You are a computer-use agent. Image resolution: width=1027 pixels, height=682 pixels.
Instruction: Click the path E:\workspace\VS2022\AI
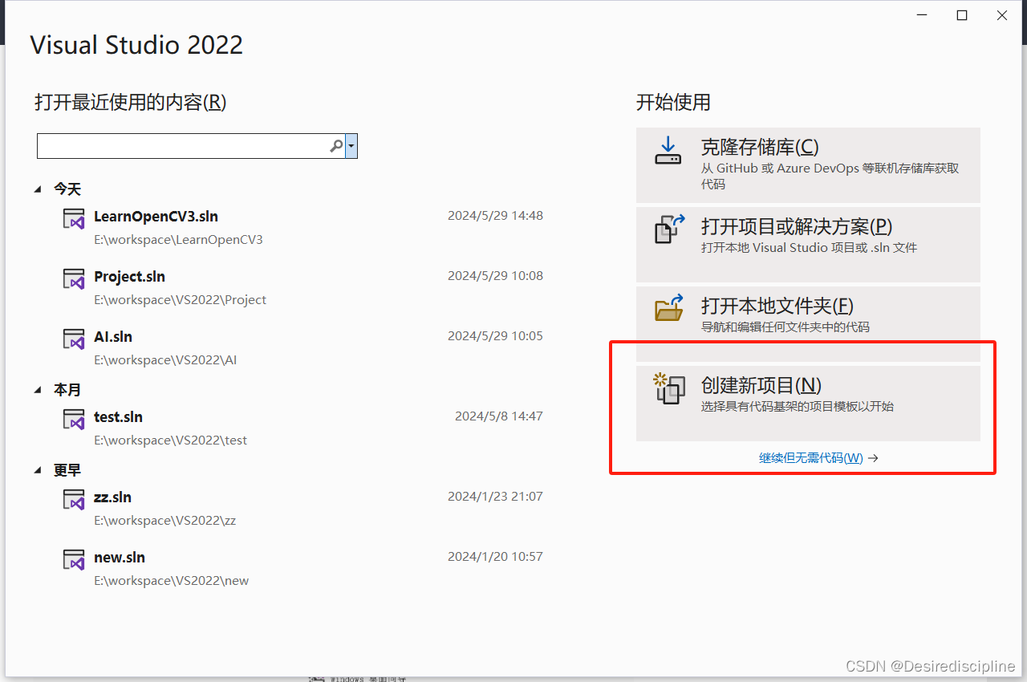pyautogui.click(x=165, y=360)
